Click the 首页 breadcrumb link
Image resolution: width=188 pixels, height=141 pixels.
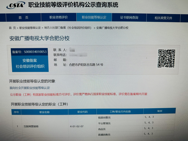[x=12, y=28]
